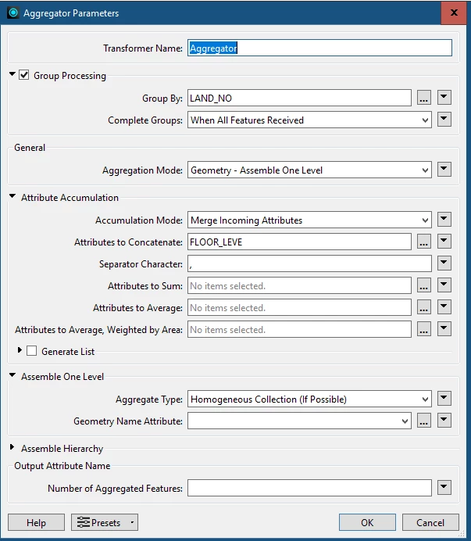Image resolution: width=471 pixels, height=541 pixels.
Task: Expand the Generate List section
Action: click(x=20, y=350)
